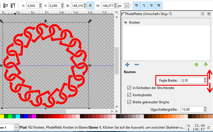
Task: Click the H height field
Action: (x=107, y=6)
